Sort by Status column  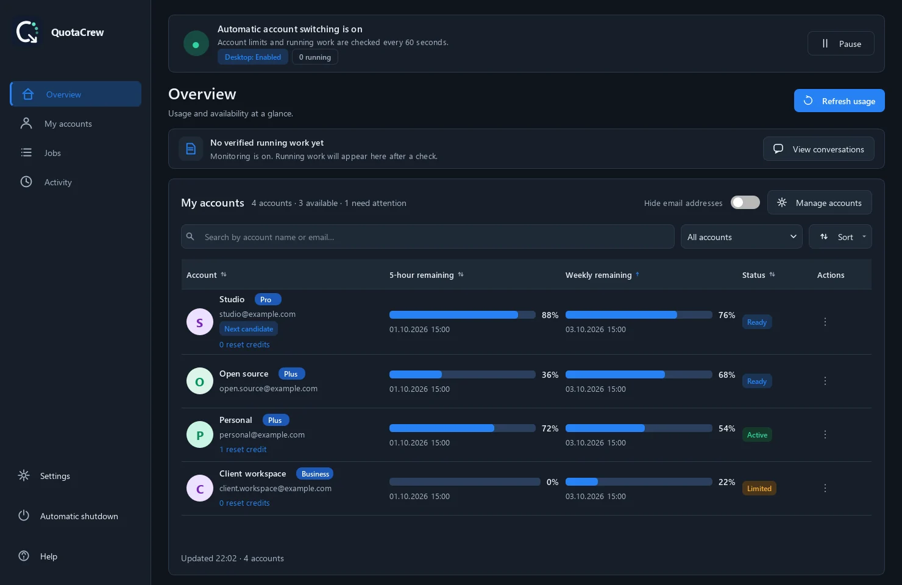point(759,275)
